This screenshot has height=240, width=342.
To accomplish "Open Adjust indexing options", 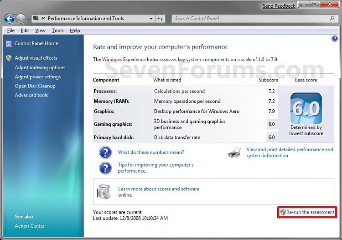I will click(x=40, y=67).
